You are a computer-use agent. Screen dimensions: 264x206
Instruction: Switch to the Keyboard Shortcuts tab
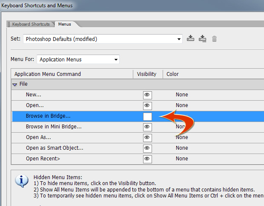tap(31, 24)
